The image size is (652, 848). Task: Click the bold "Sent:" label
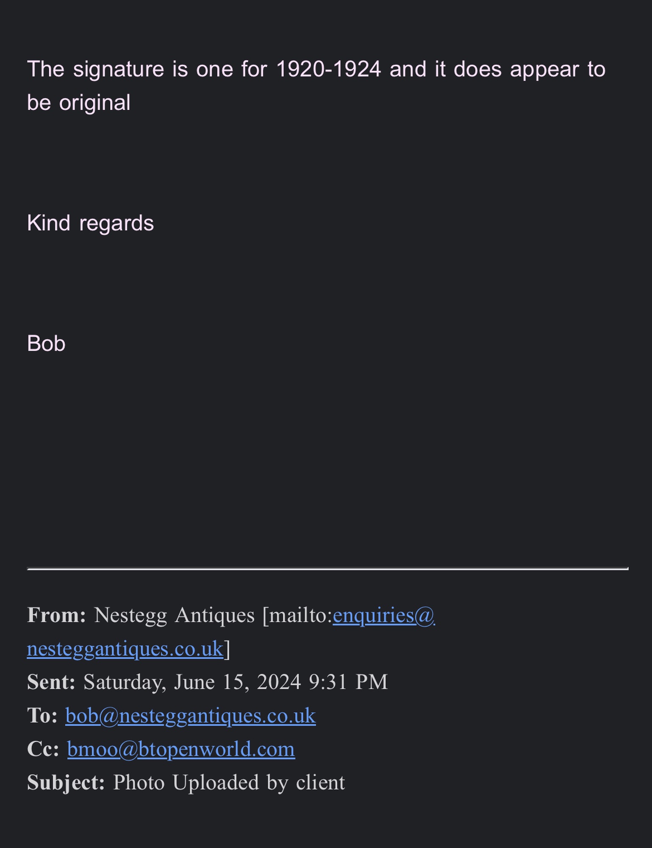pos(51,682)
